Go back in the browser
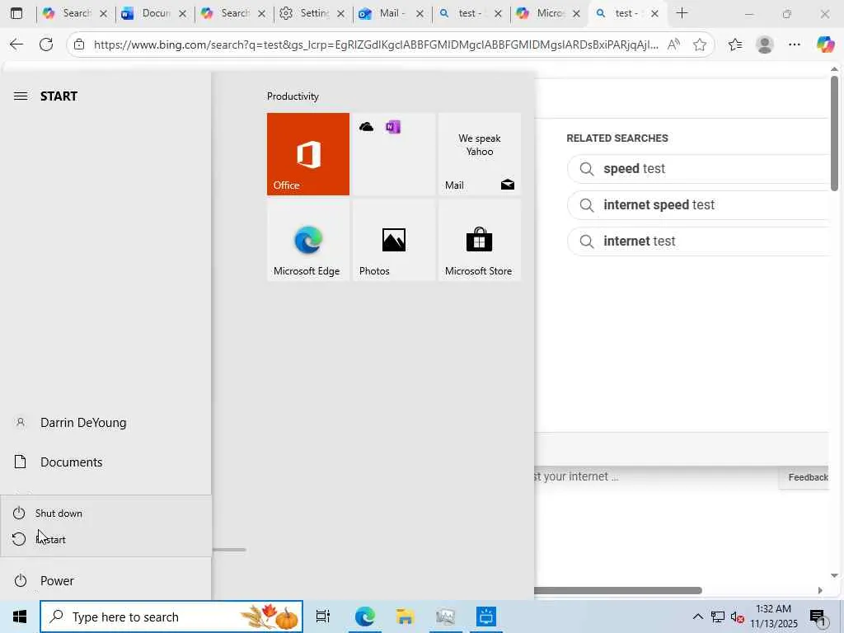The width and height of the screenshot is (844, 633). click(x=16, y=45)
